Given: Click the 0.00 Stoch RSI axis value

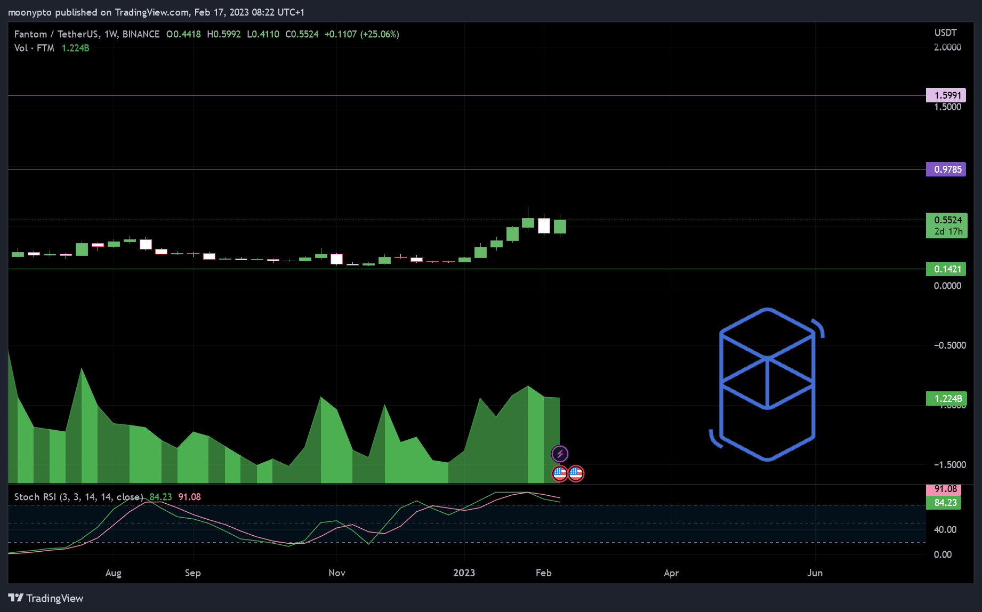Looking at the screenshot, I should [x=943, y=555].
